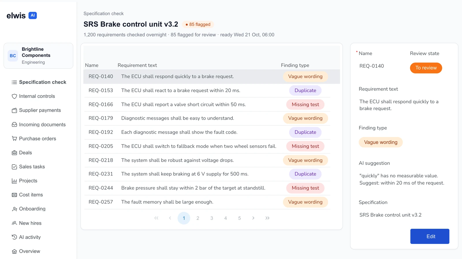
Task: Click the Projects chart icon
Action: click(x=14, y=181)
